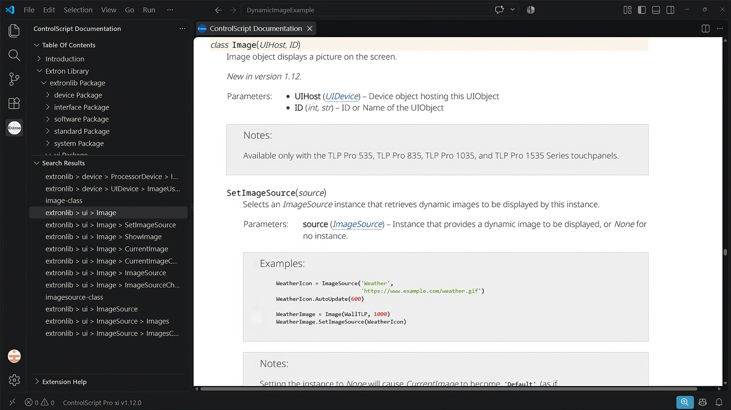The height and width of the screenshot is (410, 731).
Task: Open search result ImageSource > Images
Action: point(109,321)
